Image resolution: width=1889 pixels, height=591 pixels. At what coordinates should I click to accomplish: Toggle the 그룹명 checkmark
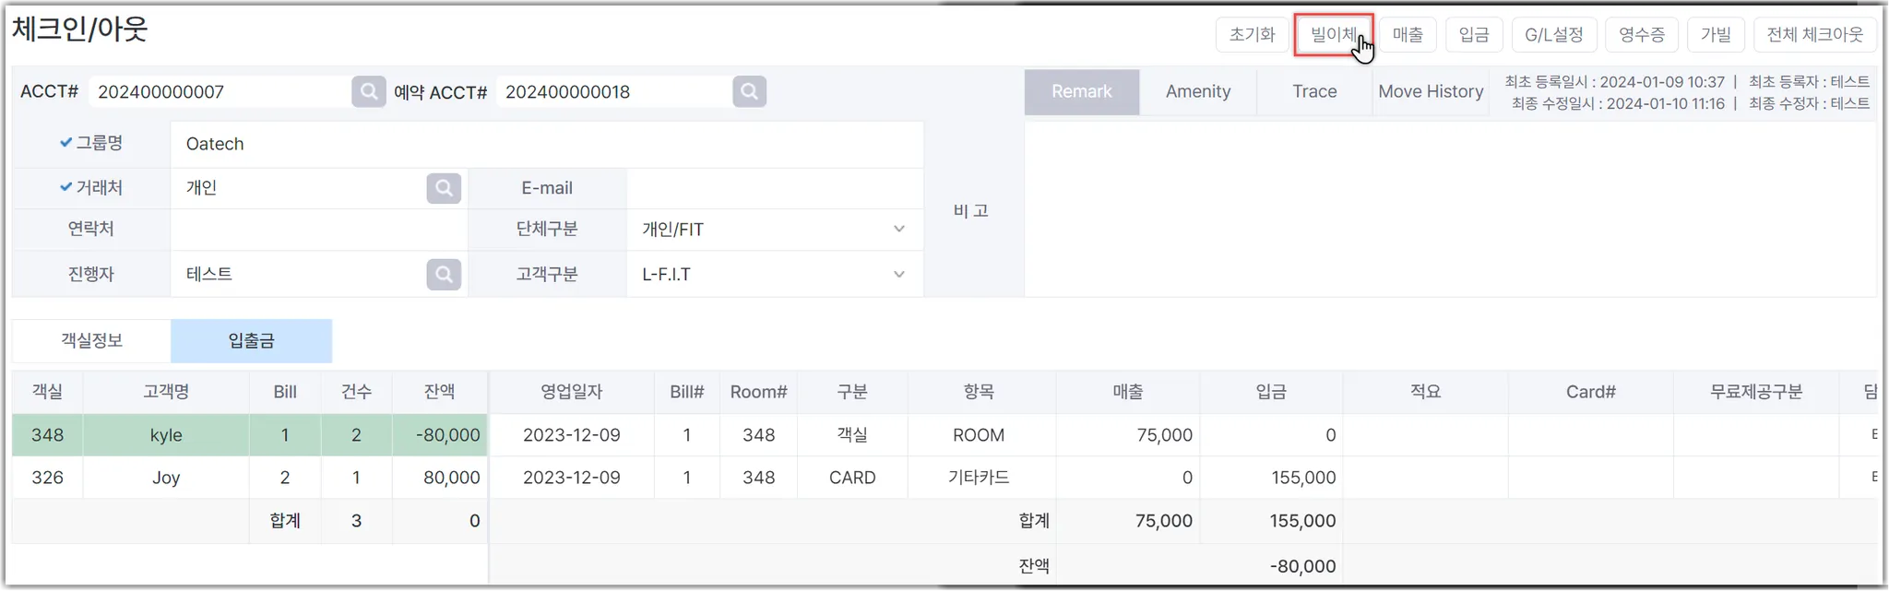[66, 143]
